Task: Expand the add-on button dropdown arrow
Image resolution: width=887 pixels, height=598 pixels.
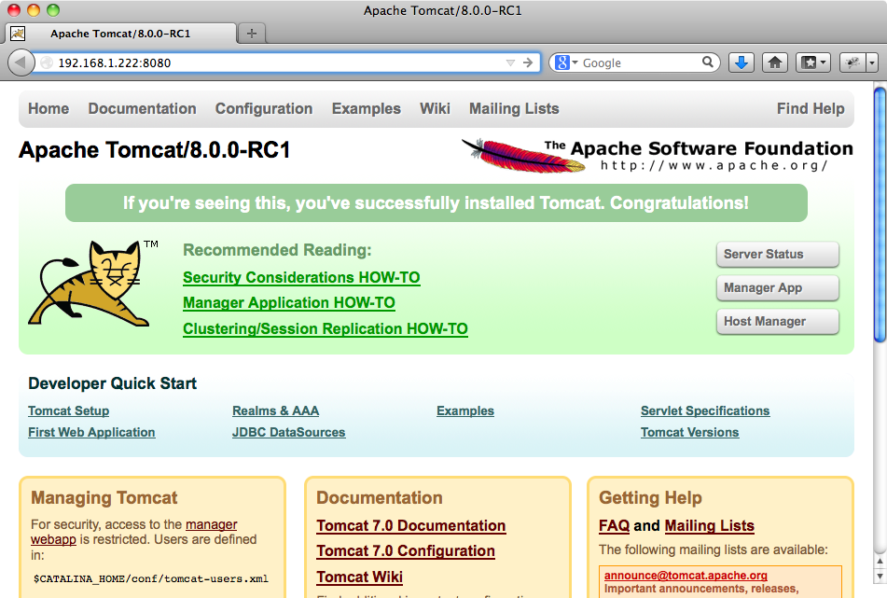Action: click(x=872, y=63)
